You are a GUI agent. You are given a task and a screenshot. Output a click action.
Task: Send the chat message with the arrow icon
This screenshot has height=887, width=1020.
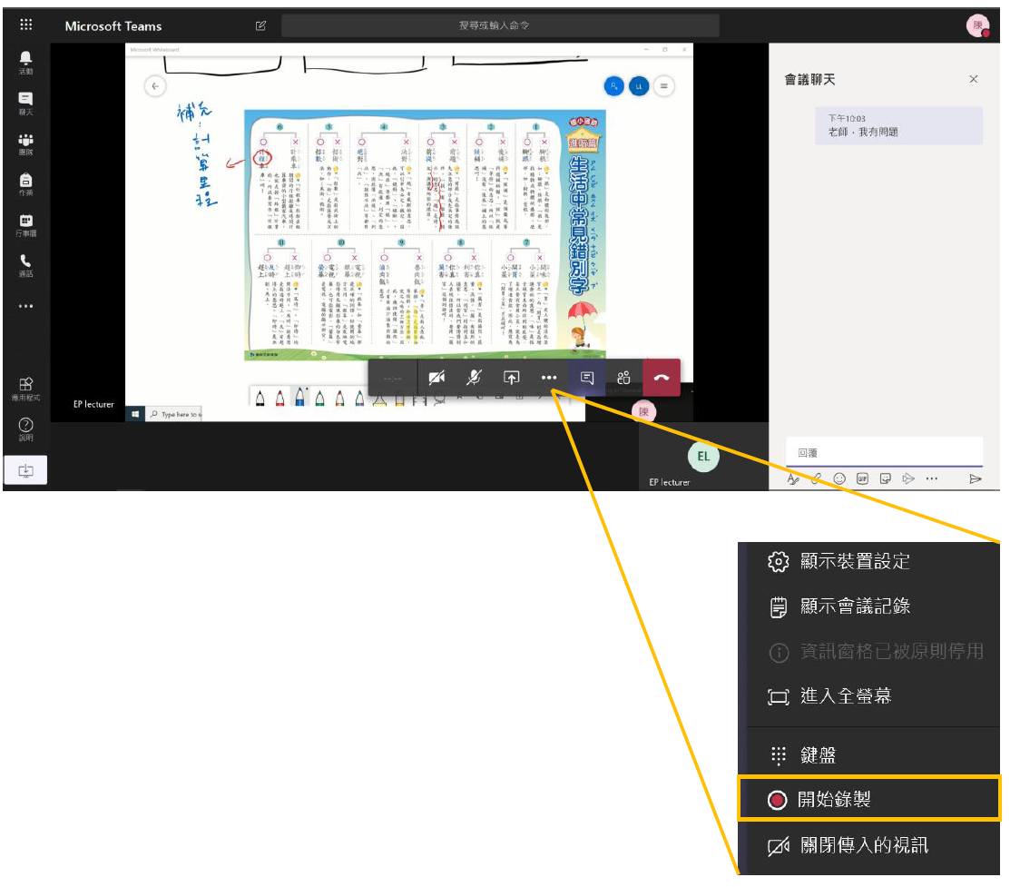click(975, 479)
